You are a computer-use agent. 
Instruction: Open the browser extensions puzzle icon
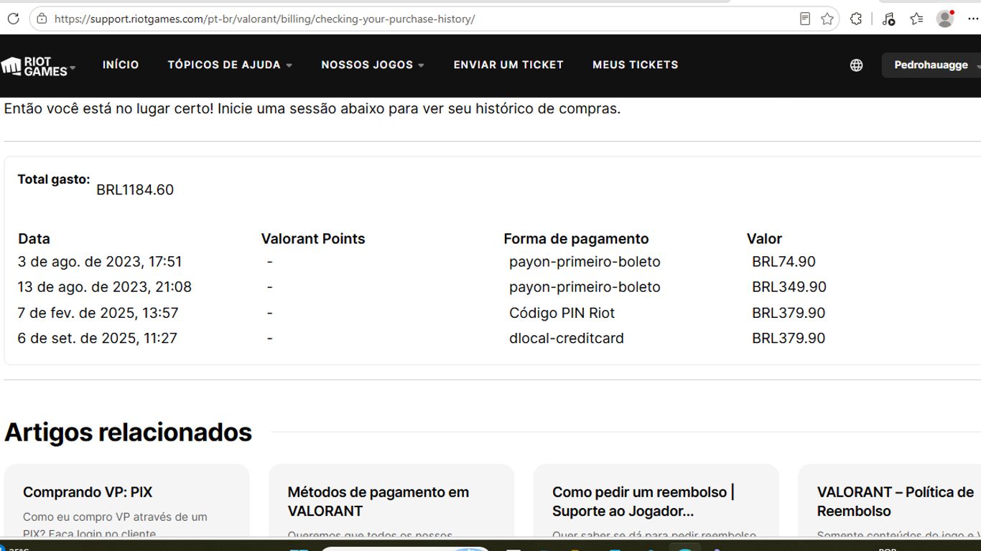tap(856, 19)
